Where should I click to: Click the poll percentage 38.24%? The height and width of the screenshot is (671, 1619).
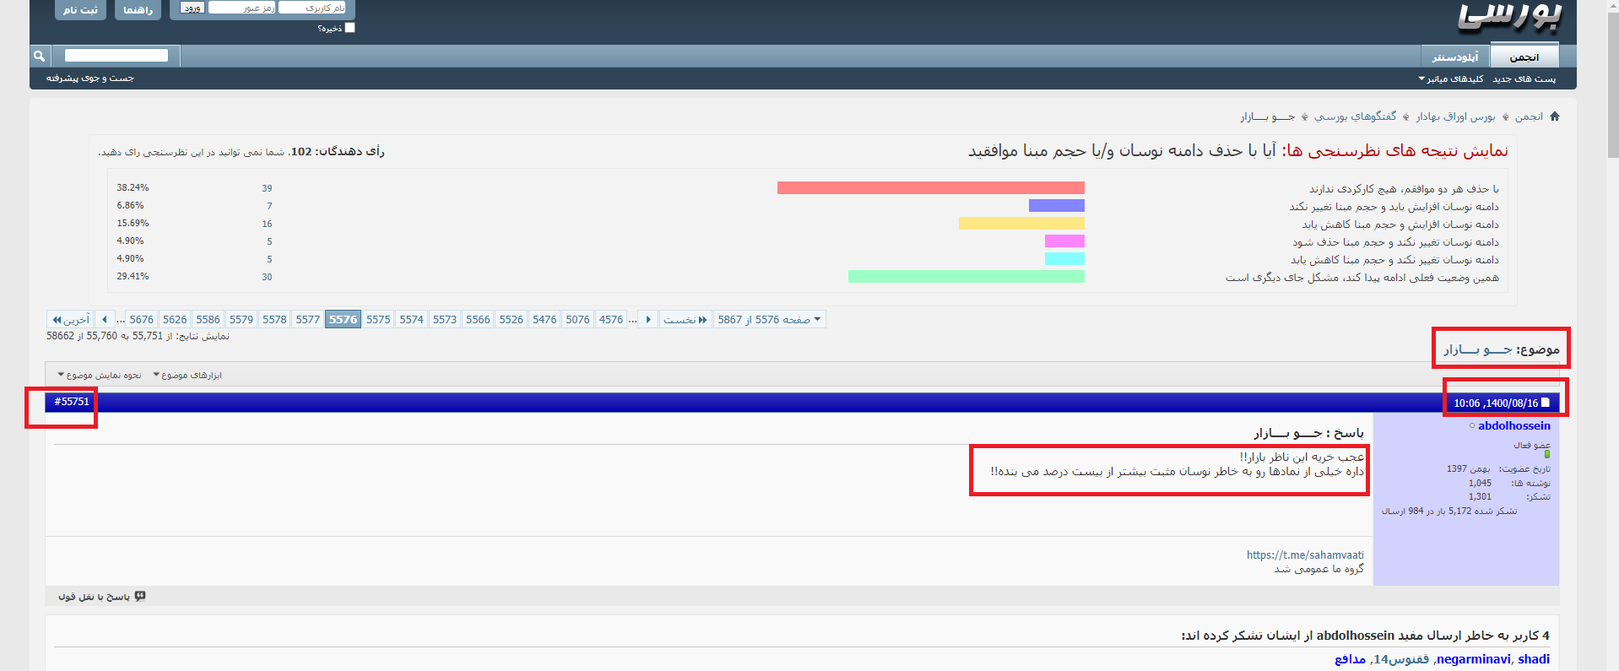(133, 187)
